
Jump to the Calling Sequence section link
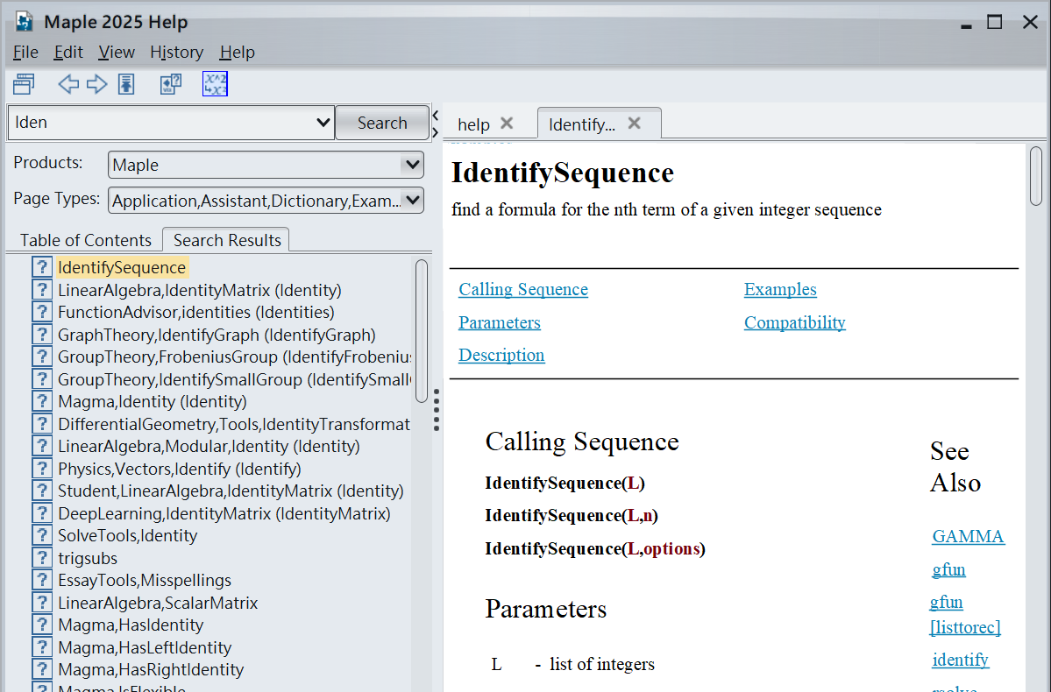tap(522, 289)
